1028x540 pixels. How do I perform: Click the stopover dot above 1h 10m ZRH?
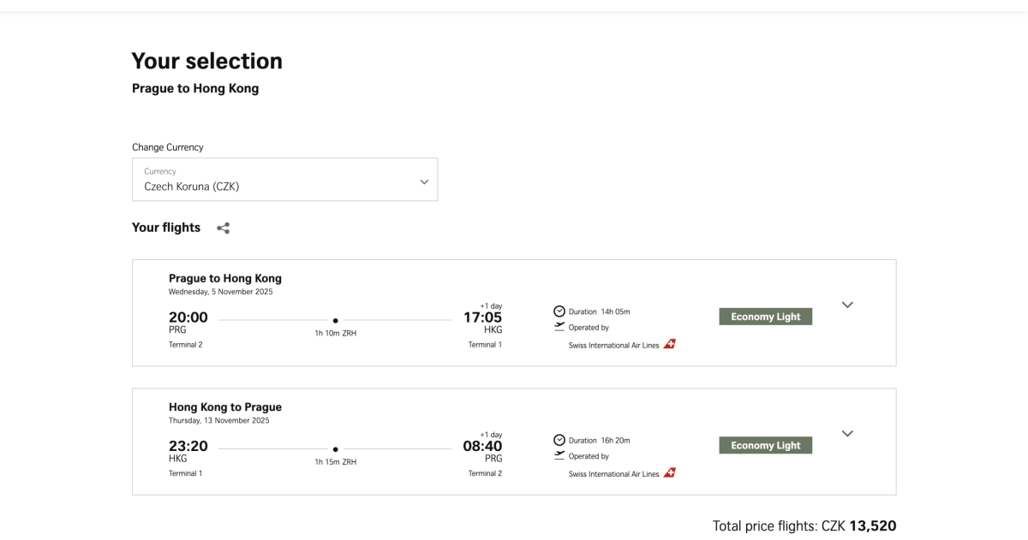[x=335, y=320]
